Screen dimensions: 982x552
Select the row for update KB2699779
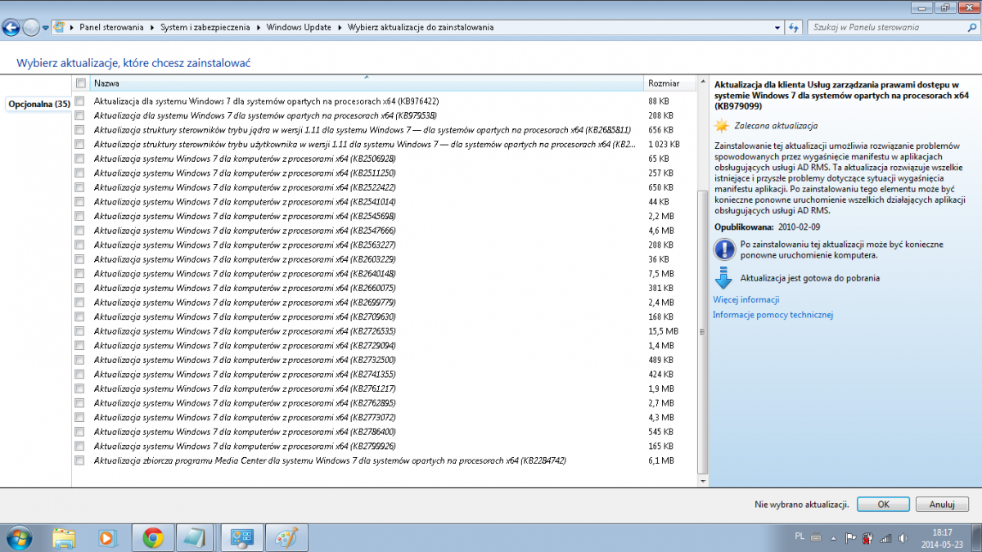pyautogui.click(x=385, y=303)
